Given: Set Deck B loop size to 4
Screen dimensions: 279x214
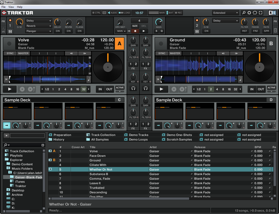Looking at the screenshot, I should 217,89.
